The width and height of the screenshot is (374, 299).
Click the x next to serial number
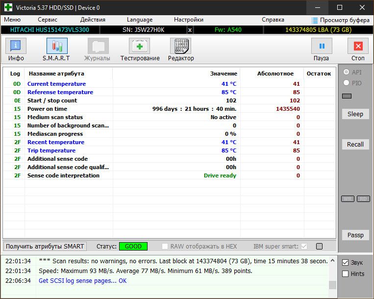pyautogui.click(x=190, y=30)
